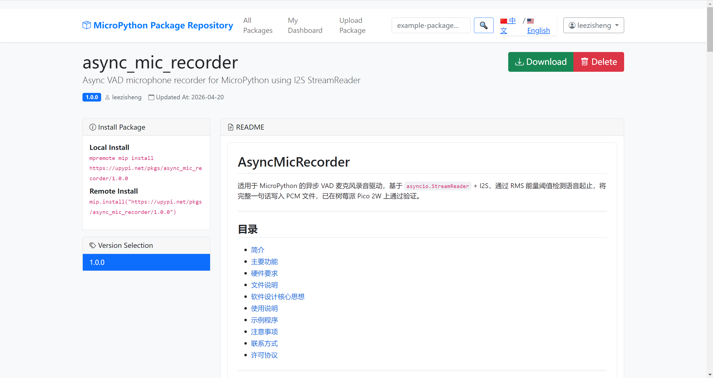Select version 1.0.0 in Version Selection
Image resolution: width=713 pixels, height=378 pixels.
[x=146, y=262]
